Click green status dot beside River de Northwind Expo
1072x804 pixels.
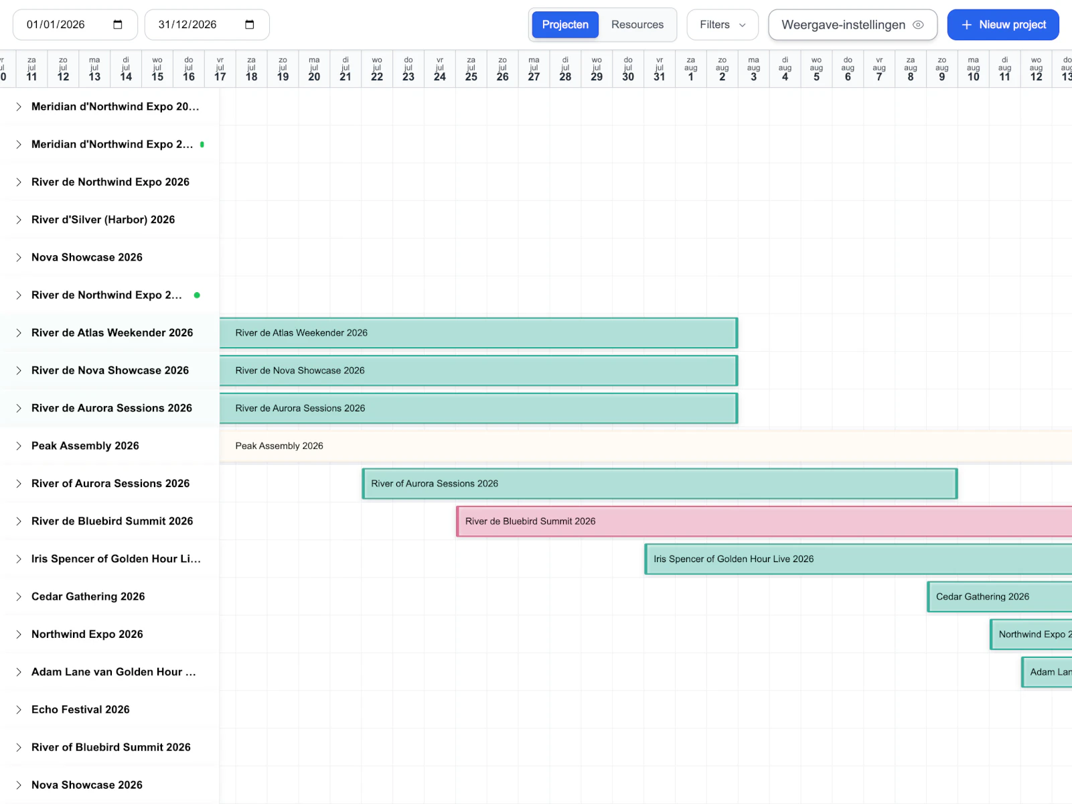coord(197,295)
